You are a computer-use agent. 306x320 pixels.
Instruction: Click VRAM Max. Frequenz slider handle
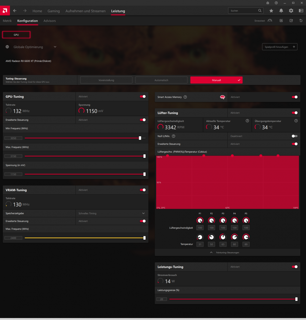click(x=145, y=238)
